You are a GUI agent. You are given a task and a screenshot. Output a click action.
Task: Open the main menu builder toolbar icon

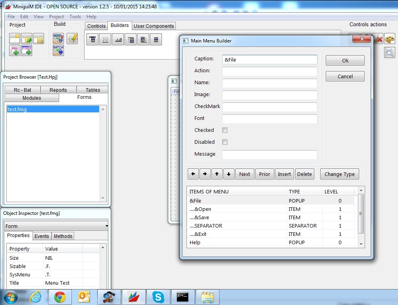click(x=92, y=40)
